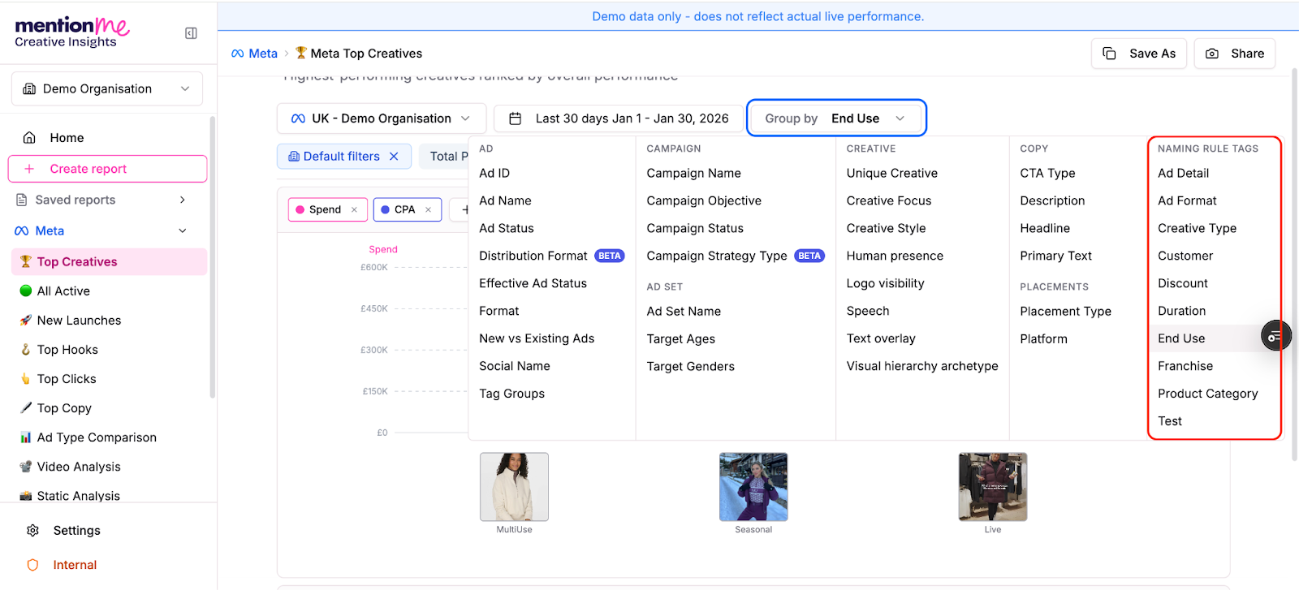Select End Use naming rule tag
Viewport: 1299px width, 590px height.
tap(1181, 338)
